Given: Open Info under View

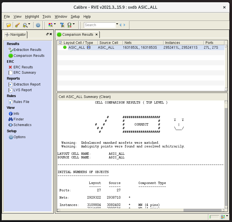Looking at the screenshot, I should click(x=14, y=114).
